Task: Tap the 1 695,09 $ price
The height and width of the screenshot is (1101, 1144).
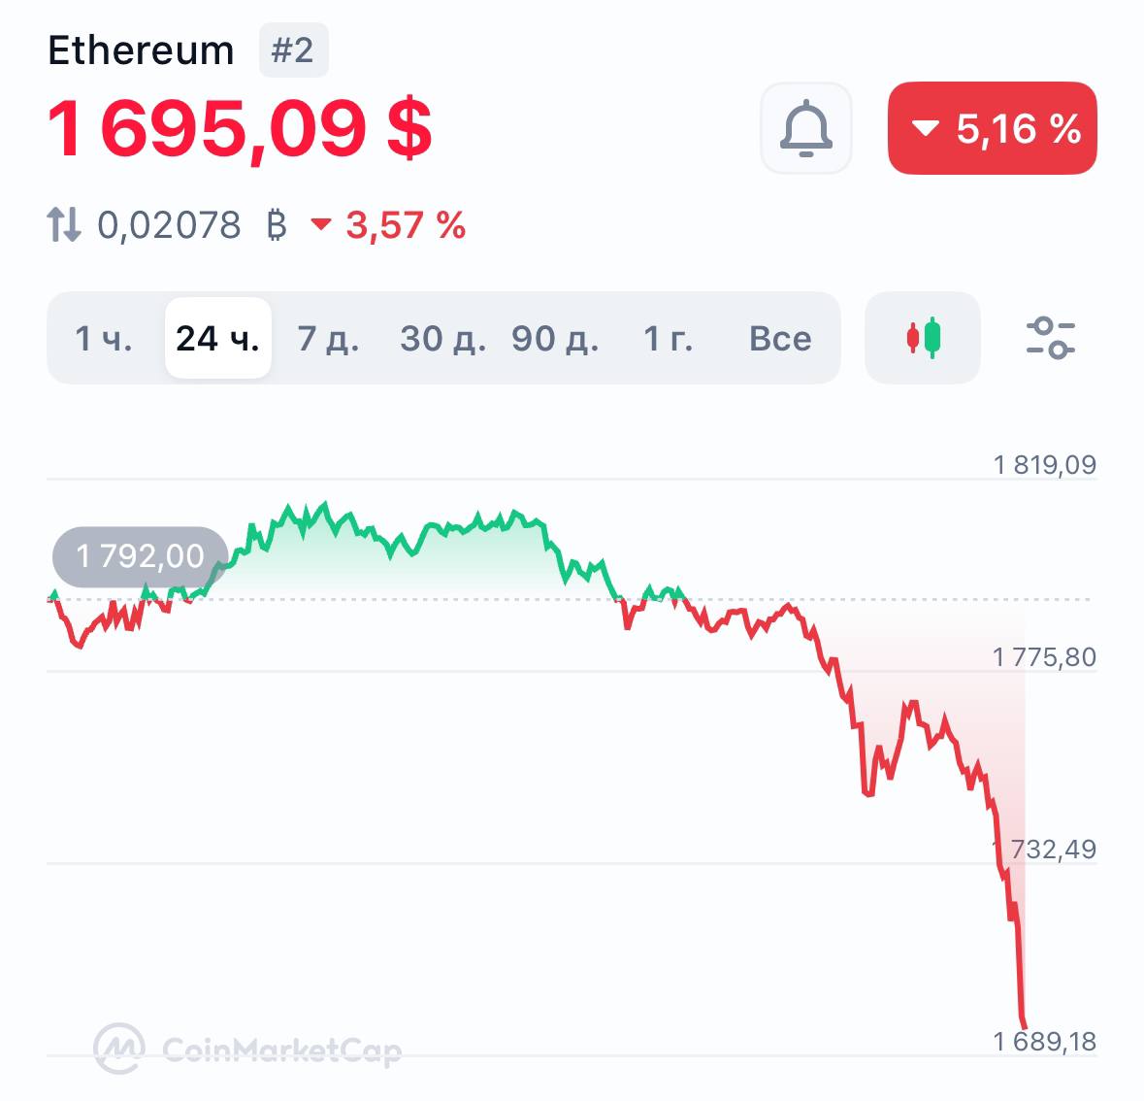Action: click(x=240, y=128)
